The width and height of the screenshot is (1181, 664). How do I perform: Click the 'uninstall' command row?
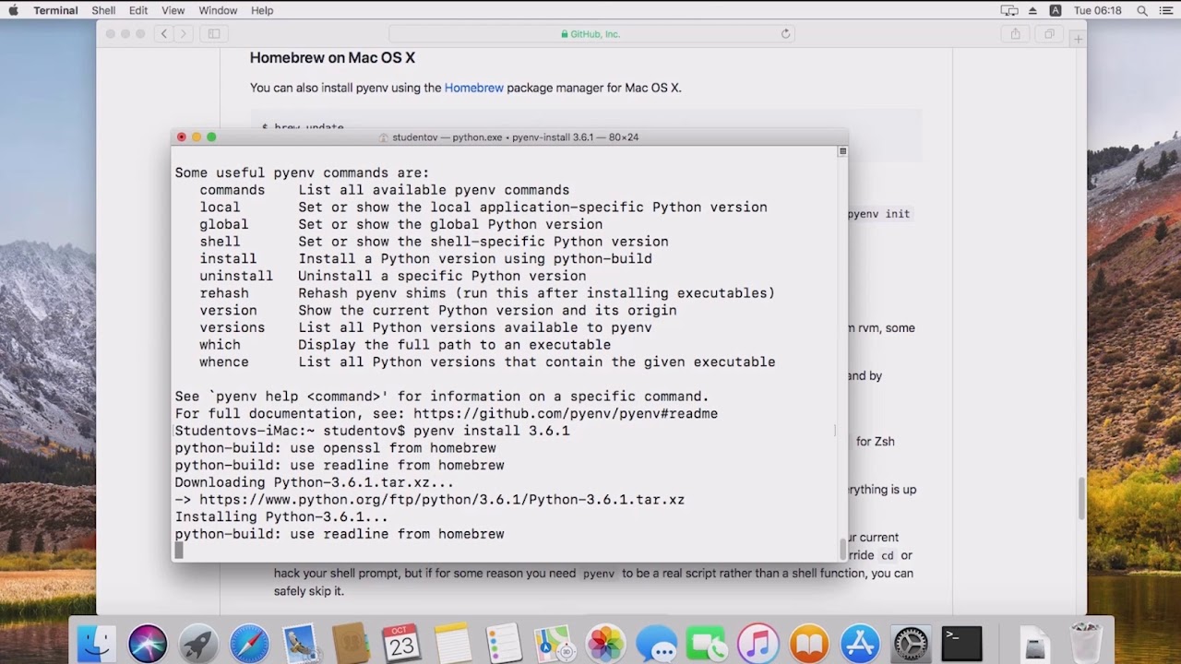pyautogui.click(x=393, y=276)
